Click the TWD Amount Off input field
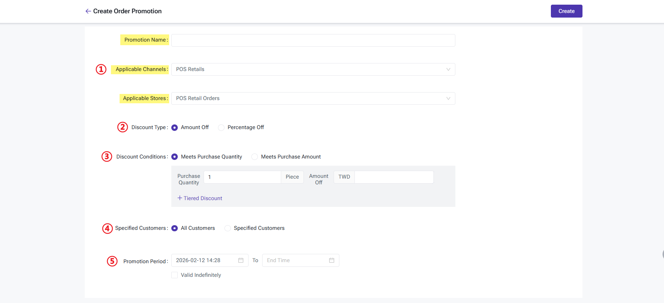This screenshot has width=664, height=303. click(394, 177)
